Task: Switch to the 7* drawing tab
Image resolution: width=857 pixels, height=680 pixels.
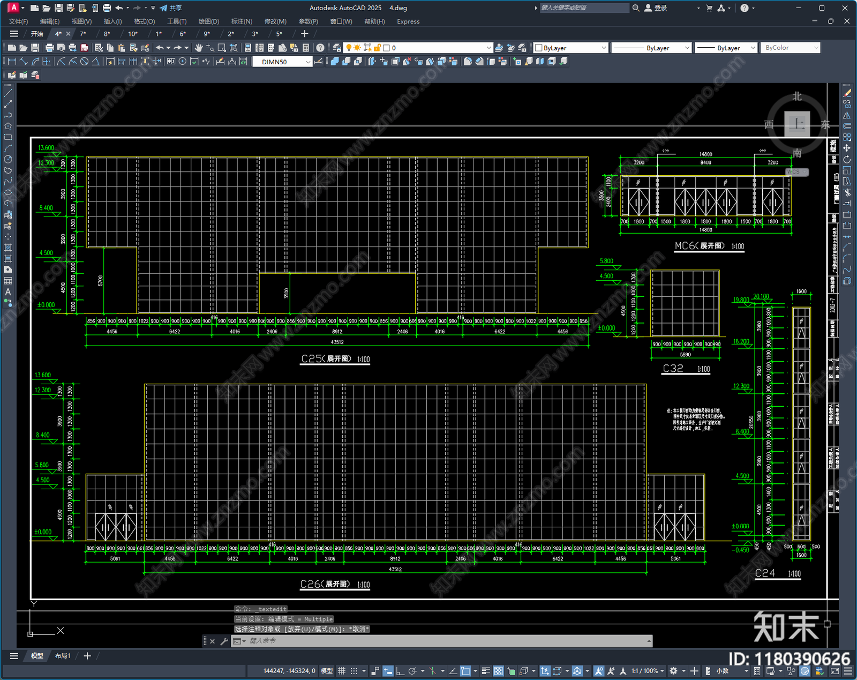Action: 83,34
